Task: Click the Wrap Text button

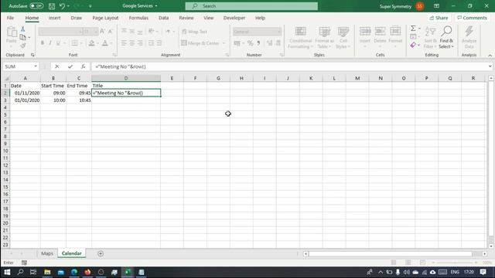Action: coord(194,32)
